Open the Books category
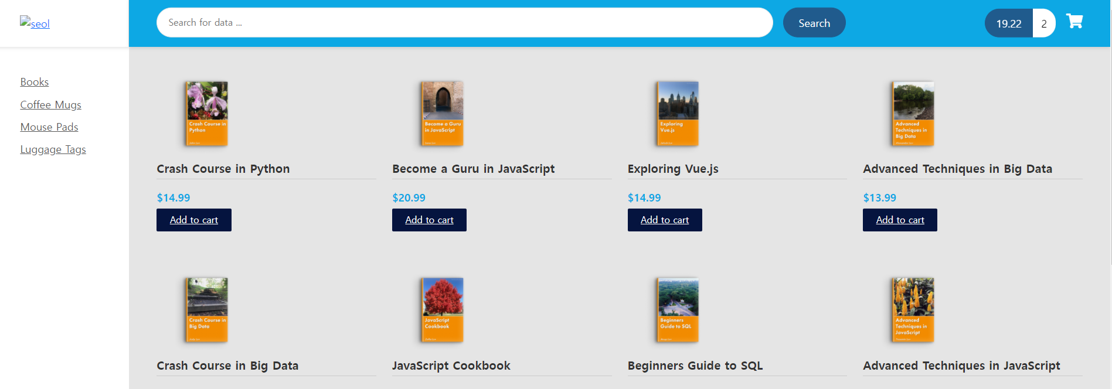 pyautogui.click(x=35, y=82)
